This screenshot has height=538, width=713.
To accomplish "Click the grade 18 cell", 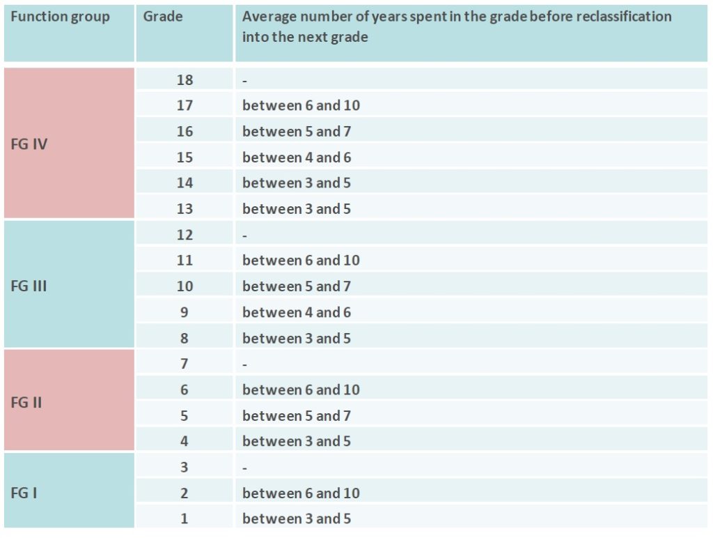I will [185, 79].
